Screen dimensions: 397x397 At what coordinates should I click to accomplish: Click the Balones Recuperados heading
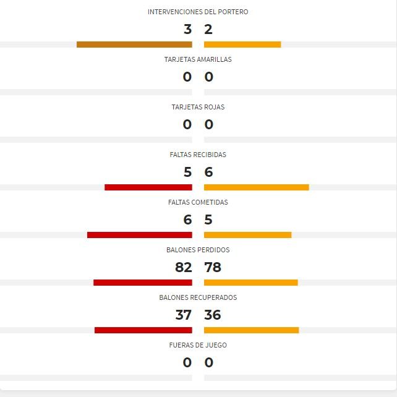[198, 297]
